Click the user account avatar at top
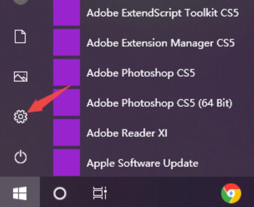 pyautogui.click(x=20, y=2)
